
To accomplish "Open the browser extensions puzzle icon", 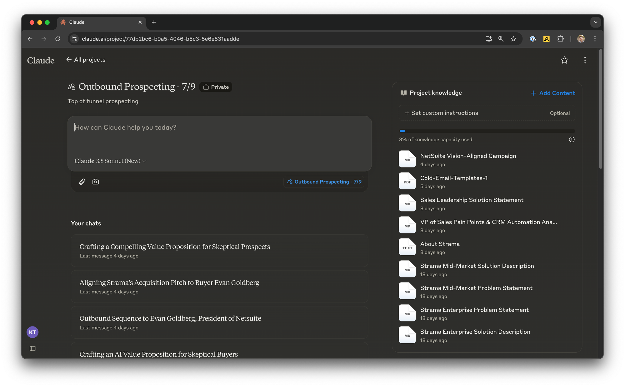I will click(x=561, y=39).
